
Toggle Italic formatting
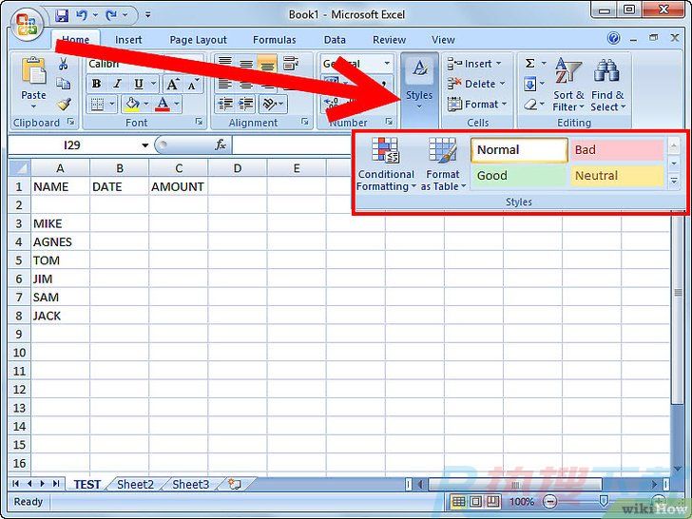pos(116,84)
